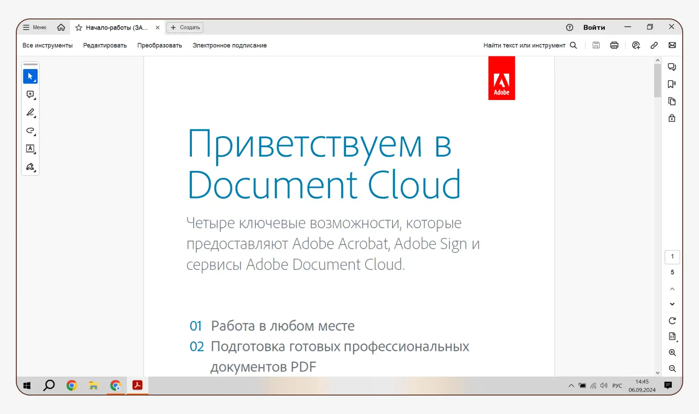Open the notification center icon
Viewport: 699px width, 414px height.
click(668, 385)
